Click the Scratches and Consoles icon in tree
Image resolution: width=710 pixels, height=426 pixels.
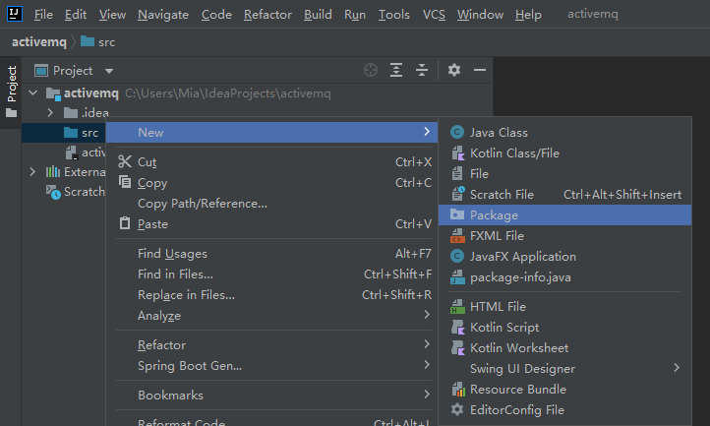[53, 192]
